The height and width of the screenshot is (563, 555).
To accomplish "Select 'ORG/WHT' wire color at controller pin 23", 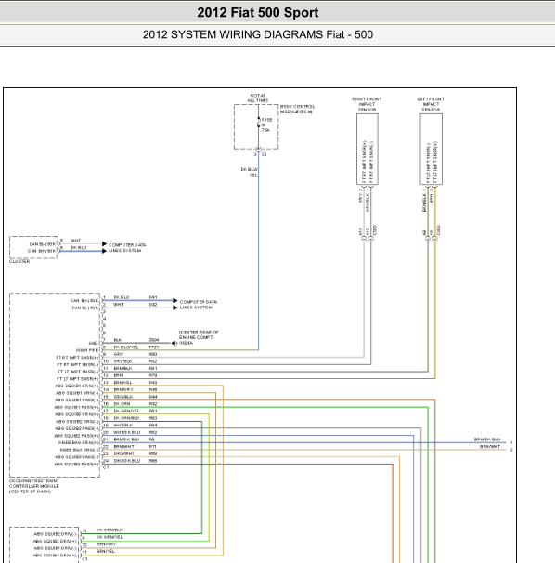I will (x=123, y=453).
